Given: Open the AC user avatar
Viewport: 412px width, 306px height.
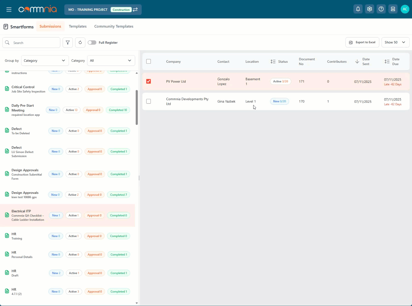Looking at the screenshot, I should pos(405,9).
